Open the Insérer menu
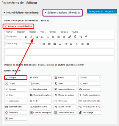The height and width of the screenshot is (126, 119). tap(33, 32)
